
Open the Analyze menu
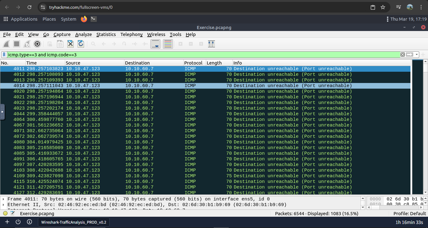(x=83, y=34)
